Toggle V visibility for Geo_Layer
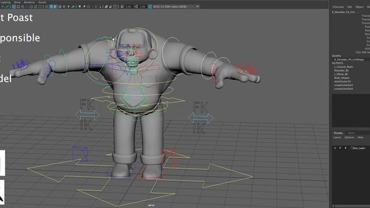 335,148
